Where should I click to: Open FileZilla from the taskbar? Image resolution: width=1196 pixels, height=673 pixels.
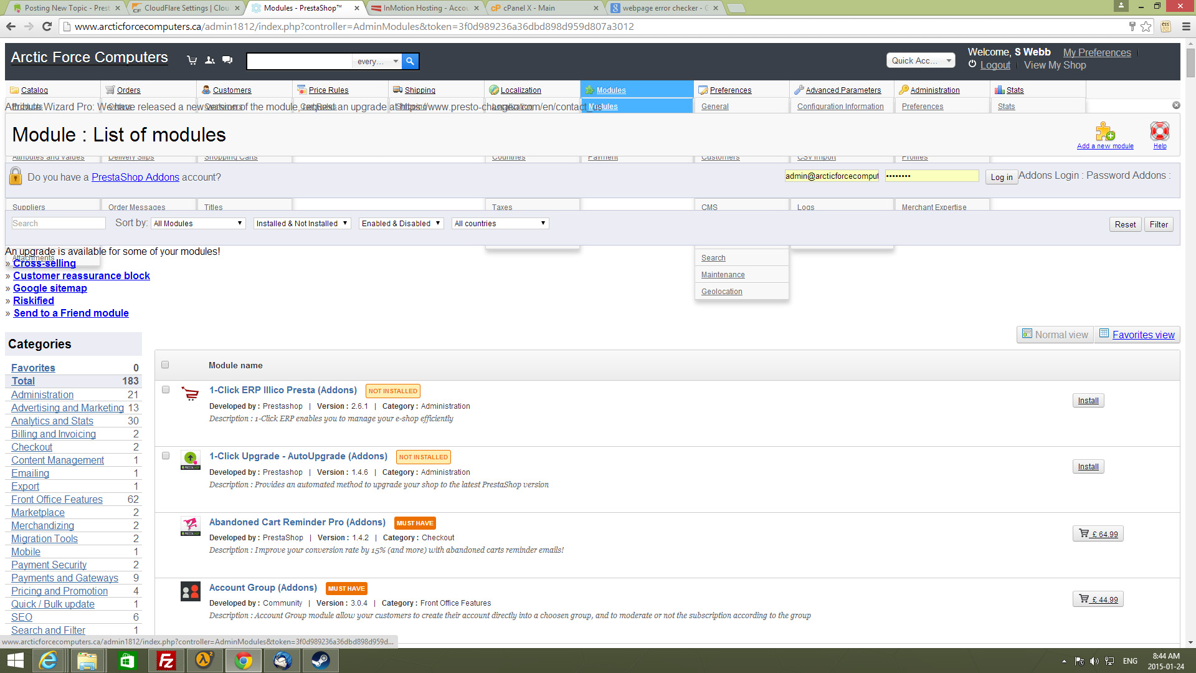tap(166, 661)
